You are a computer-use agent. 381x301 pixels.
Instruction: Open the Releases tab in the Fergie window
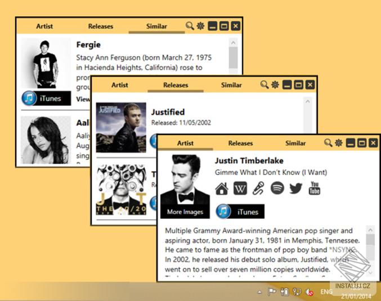(101, 26)
